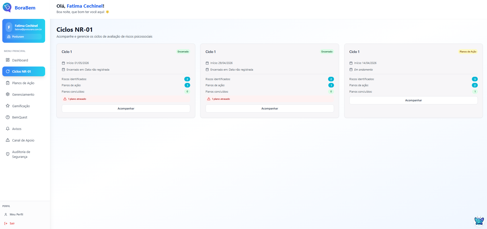Open the Gerenciamento menu item
This screenshot has height=229, width=487.
coord(24,94)
